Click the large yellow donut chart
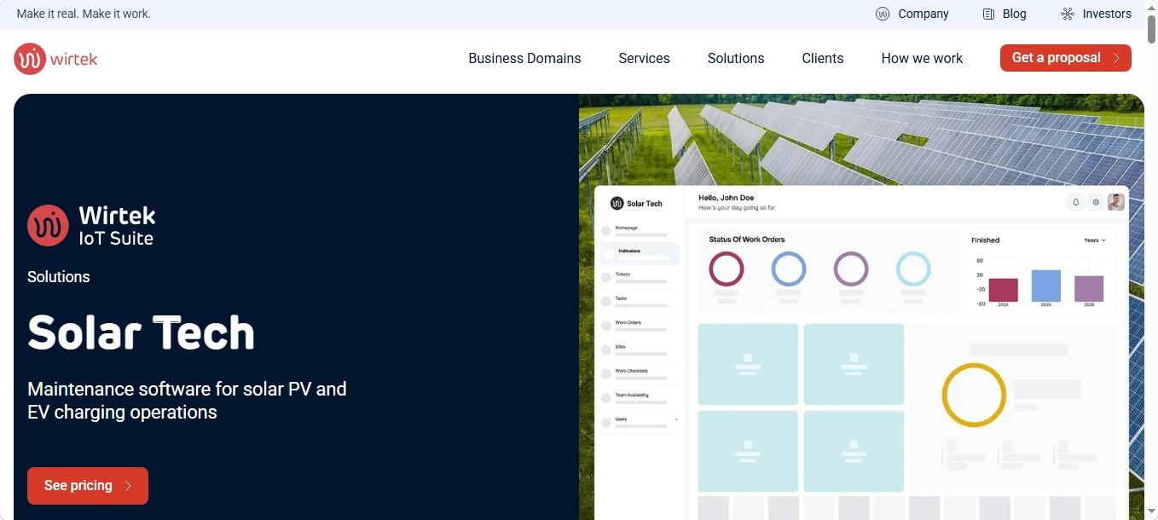Viewport: 1158px width, 520px height. tap(974, 395)
